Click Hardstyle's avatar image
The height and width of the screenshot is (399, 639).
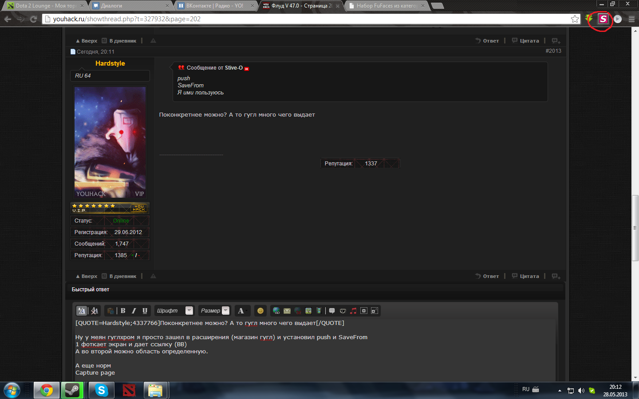point(110,142)
